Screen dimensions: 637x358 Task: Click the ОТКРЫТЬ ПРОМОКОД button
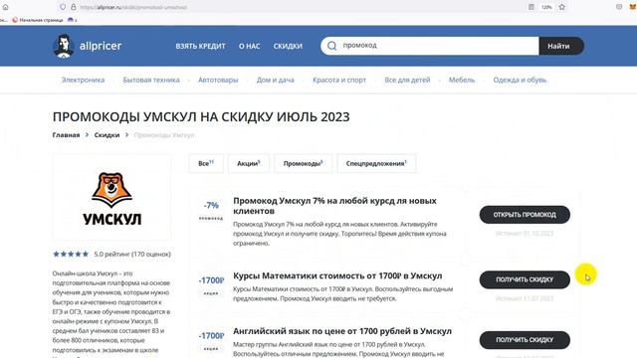point(525,215)
